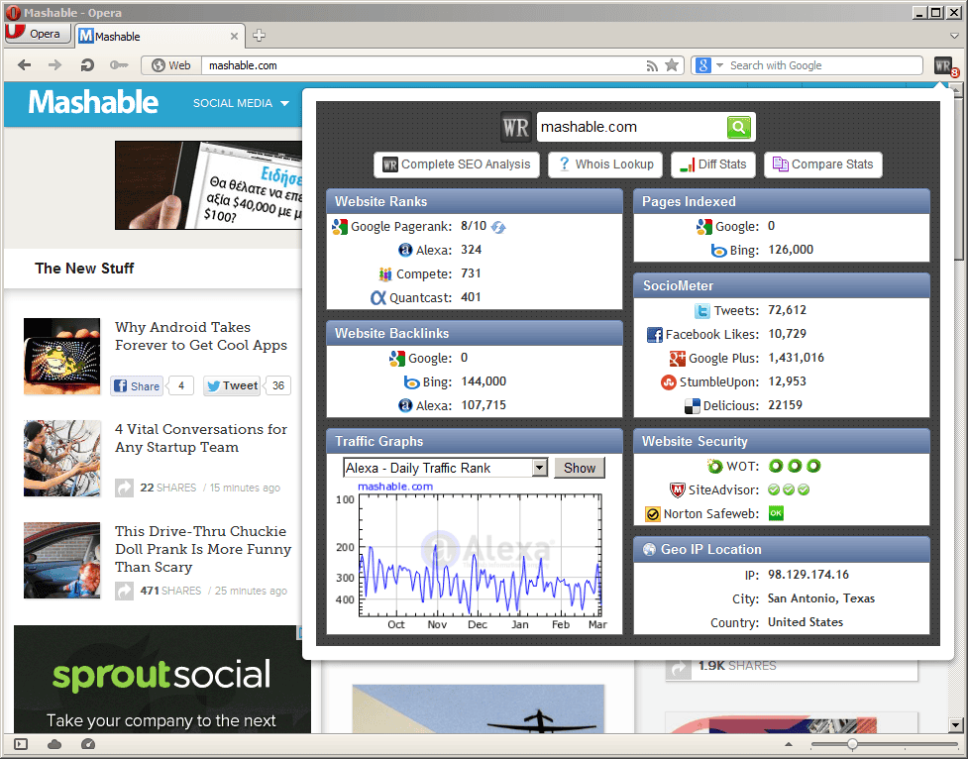
Task: Click the Mashable site logo
Action: tap(93, 102)
